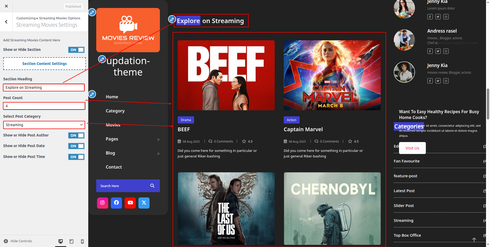Click the Visit Us button
The height and width of the screenshot is (247, 490).
(x=412, y=148)
